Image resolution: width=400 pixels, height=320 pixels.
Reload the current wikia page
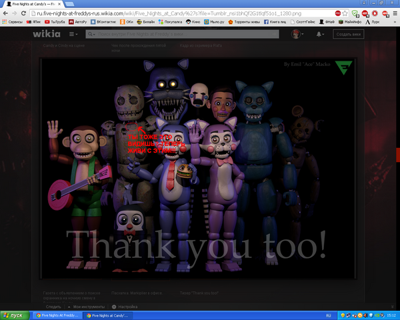click(x=23, y=13)
